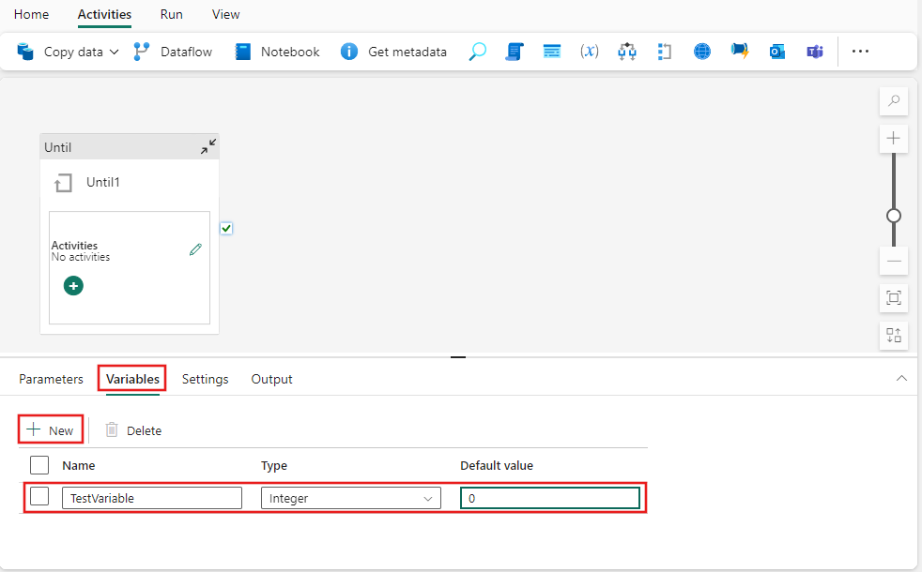Open the Type dropdown showing Integer
922x572 pixels.
pos(350,497)
